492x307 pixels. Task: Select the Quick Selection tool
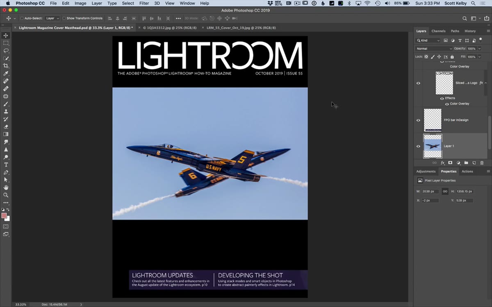click(x=6, y=58)
